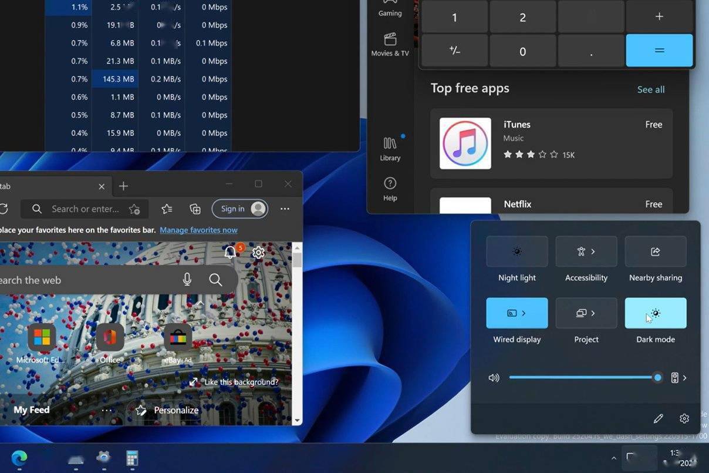Open Help in Microsoft Store sidebar
This screenshot has height=473, width=709.
390,189
